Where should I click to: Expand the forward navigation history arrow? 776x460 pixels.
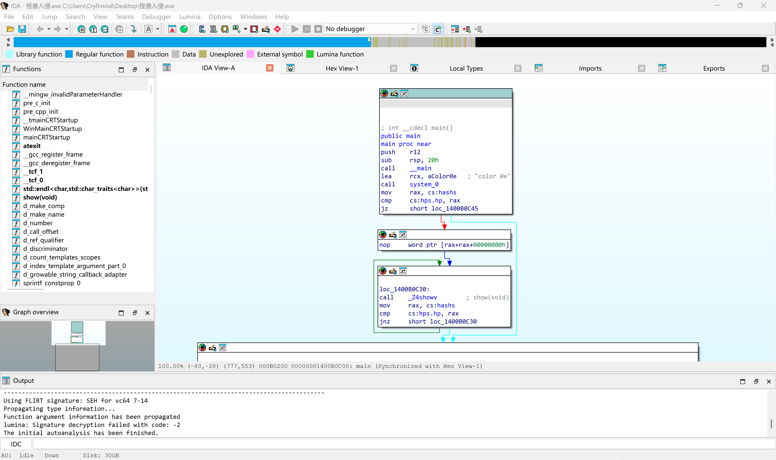[x=66, y=29]
